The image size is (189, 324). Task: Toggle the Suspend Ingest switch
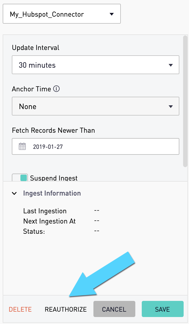coord(20,178)
